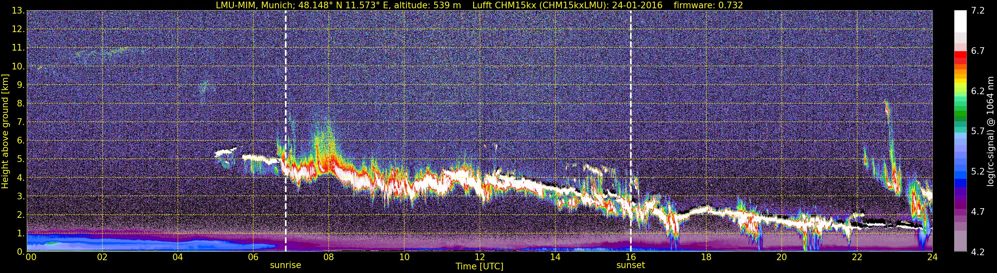Click the time axis tick label 12
The image size is (997, 273).
(479, 257)
